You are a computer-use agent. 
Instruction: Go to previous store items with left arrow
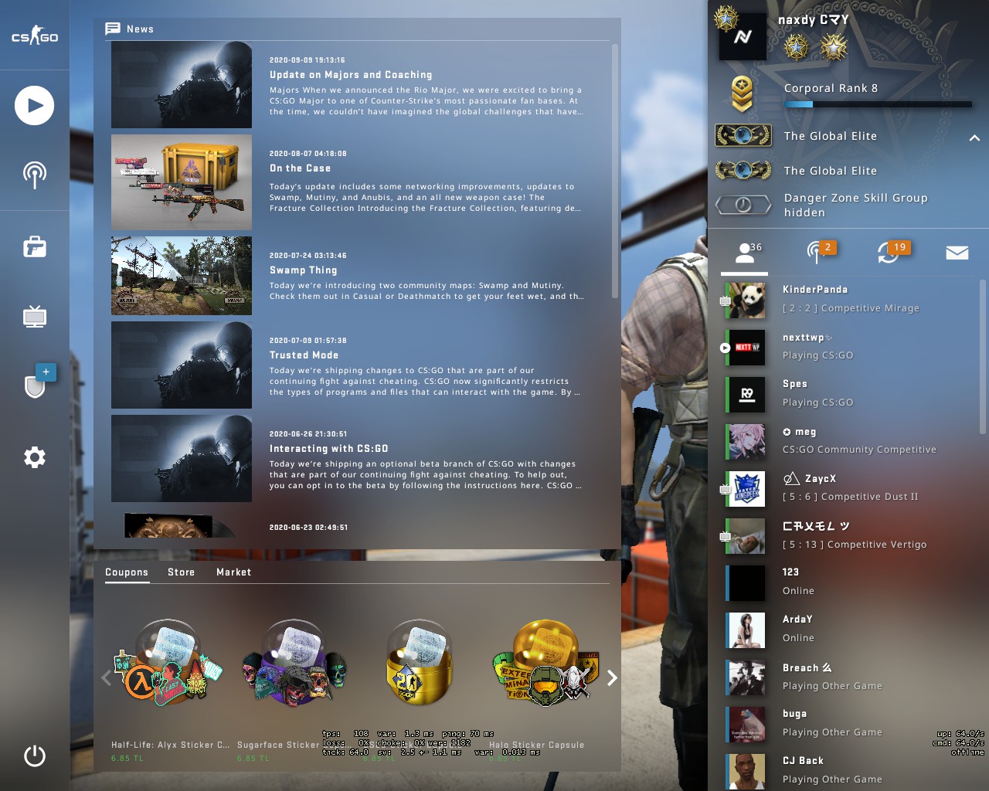click(x=106, y=677)
